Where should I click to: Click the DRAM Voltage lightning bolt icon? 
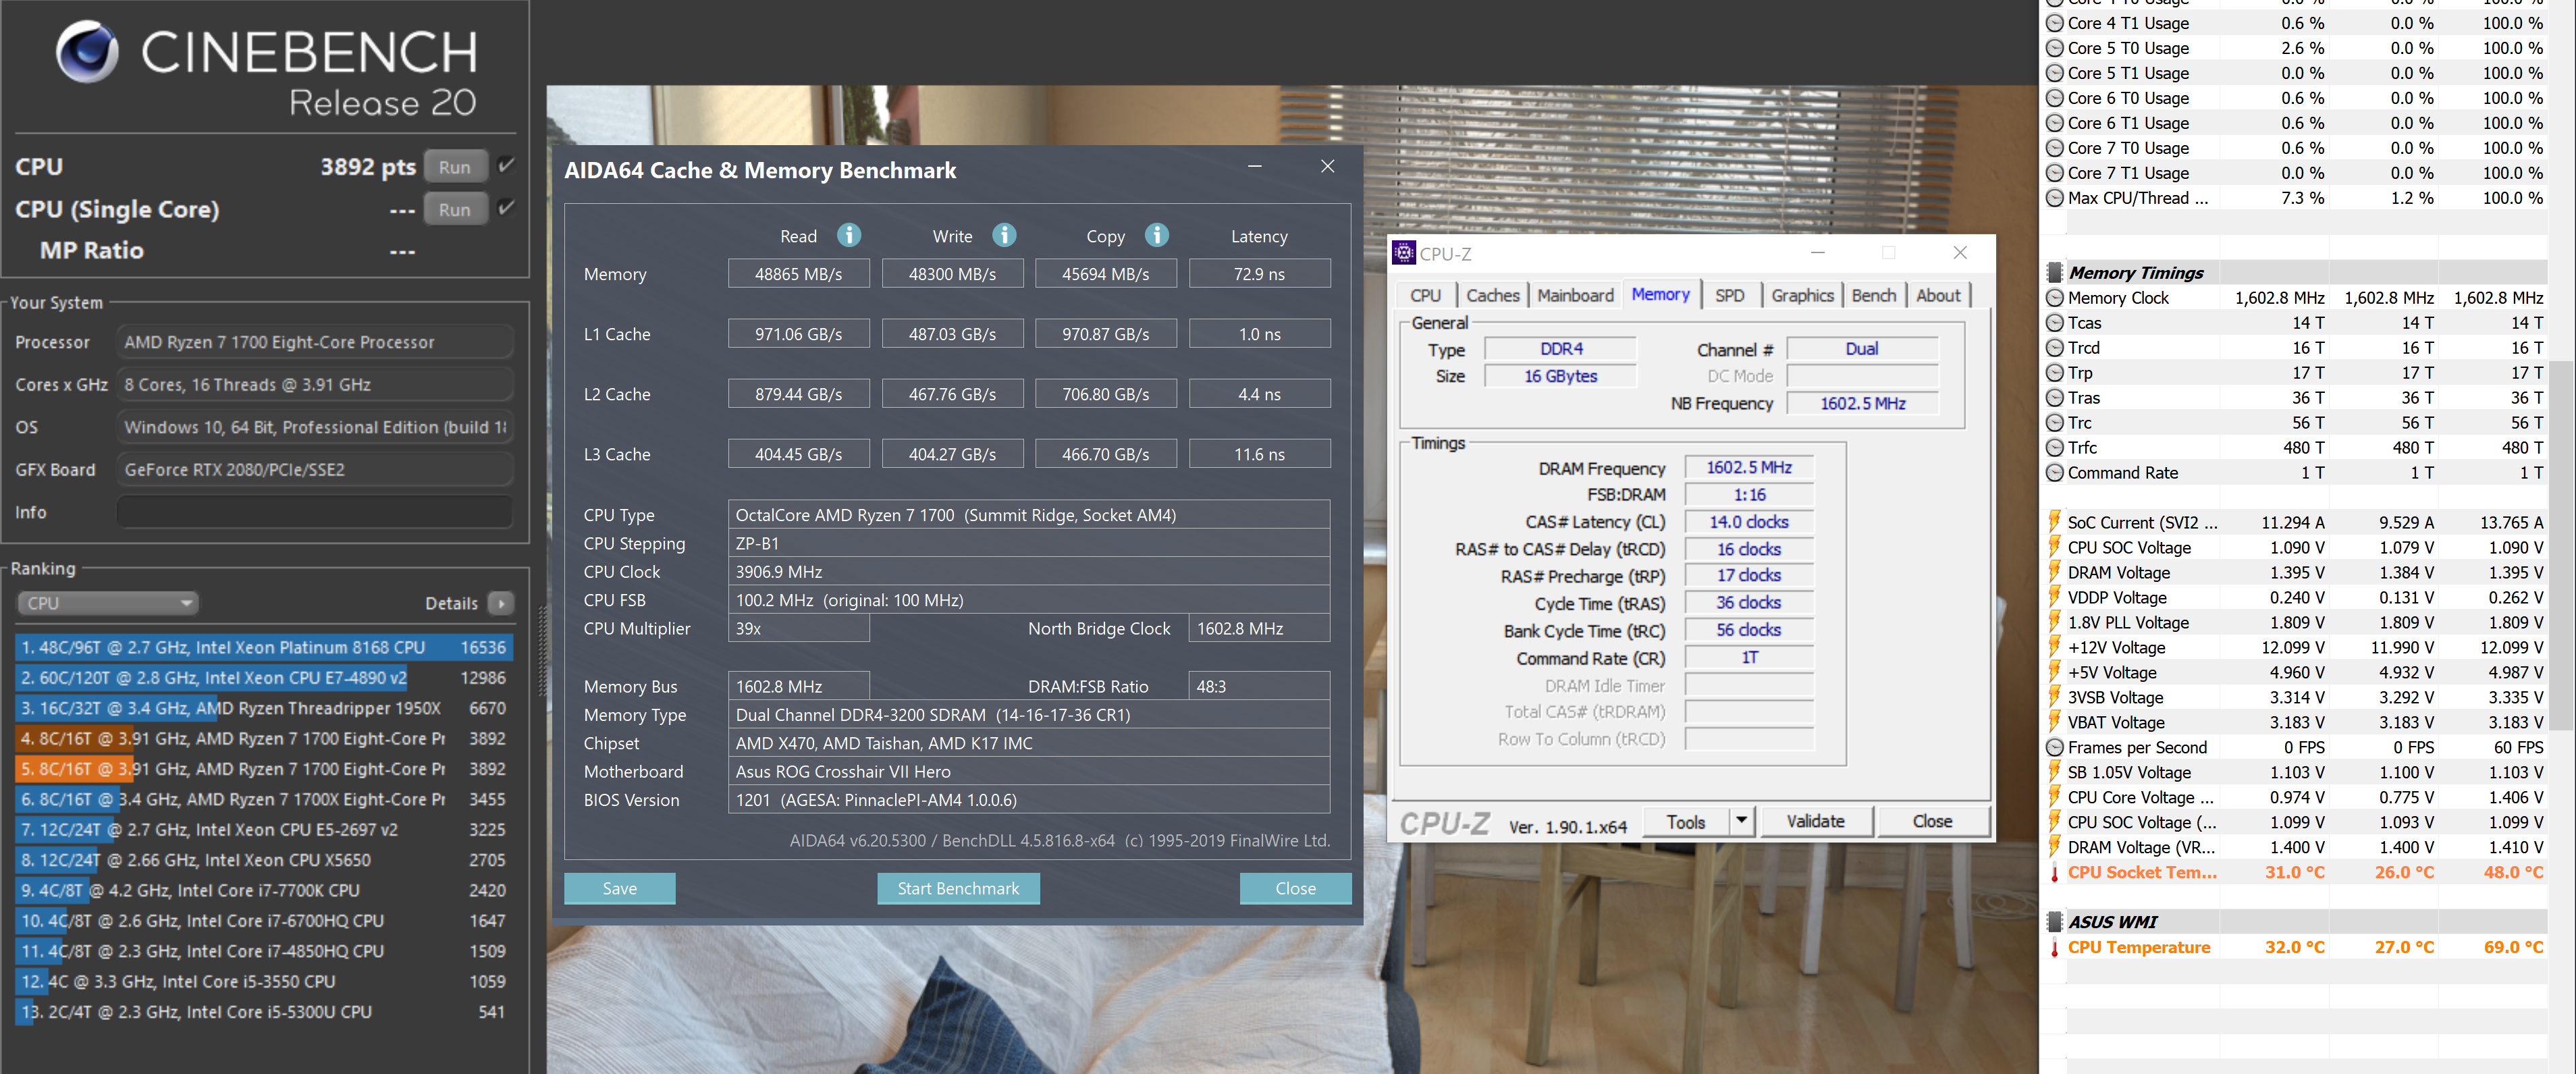(x=2054, y=572)
